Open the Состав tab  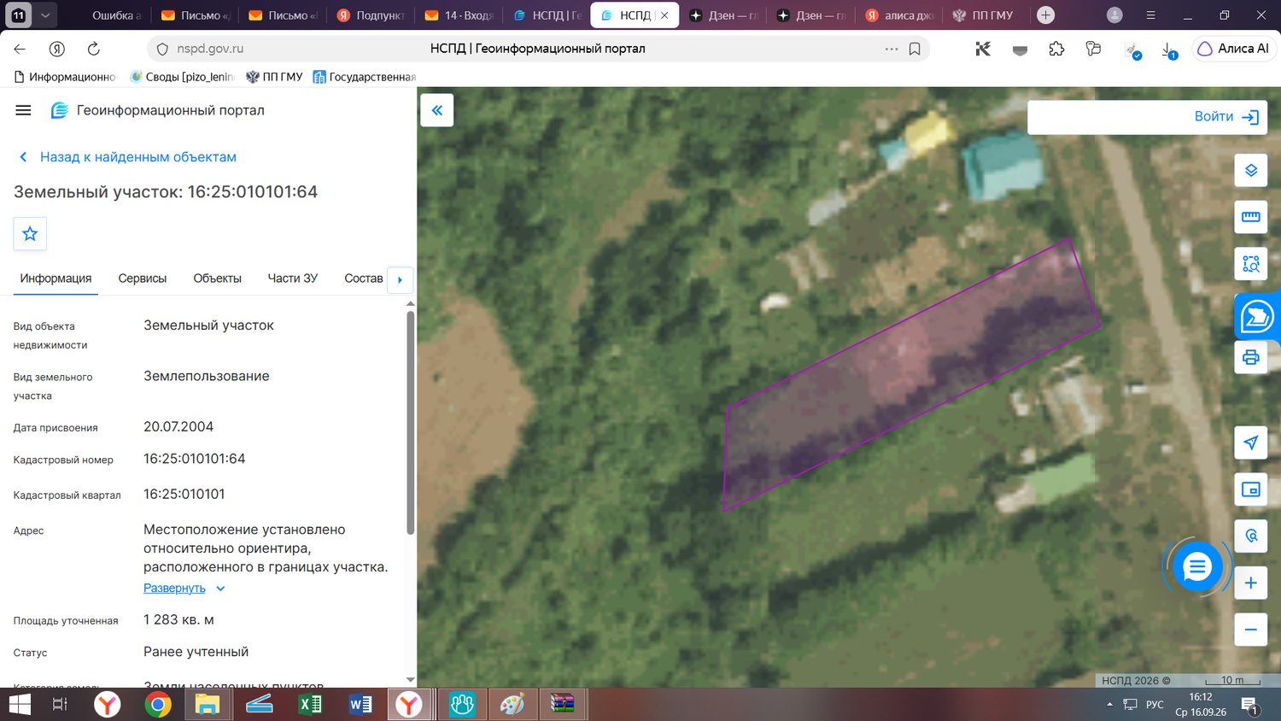point(363,278)
